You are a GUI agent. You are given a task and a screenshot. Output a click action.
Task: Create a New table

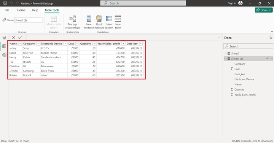click(x=118, y=19)
